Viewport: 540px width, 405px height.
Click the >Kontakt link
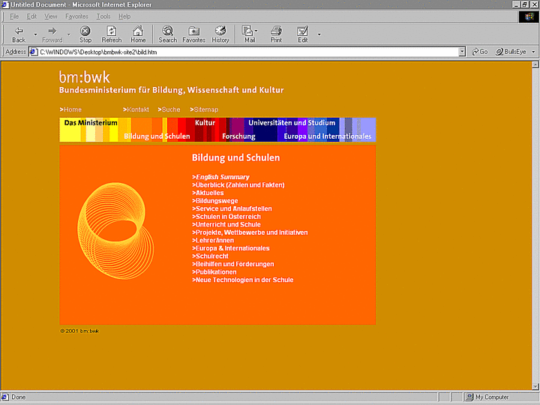point(136,109)
